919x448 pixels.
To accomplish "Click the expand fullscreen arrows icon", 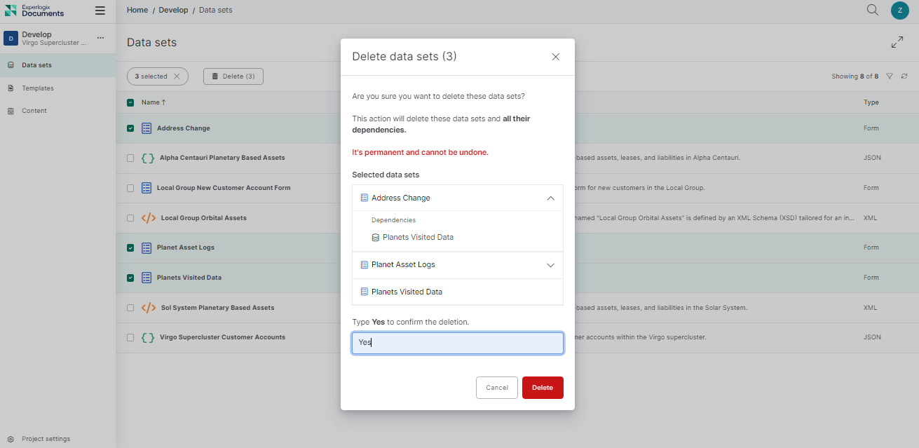I will click(x=897, y=43).
